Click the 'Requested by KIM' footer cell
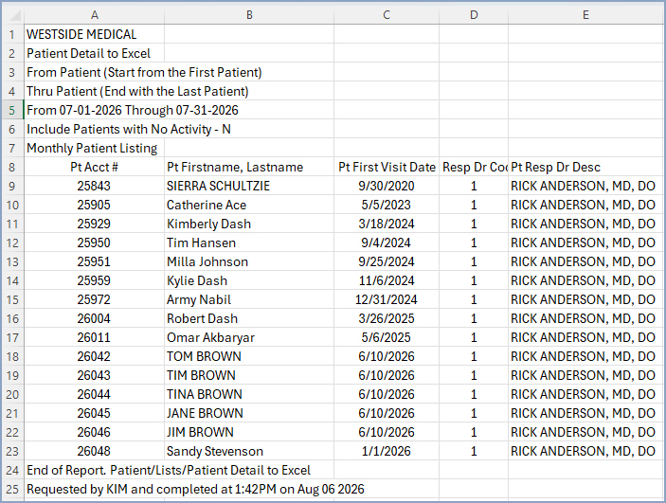This screenshot has width=666, height=503. tap(95, 490)
